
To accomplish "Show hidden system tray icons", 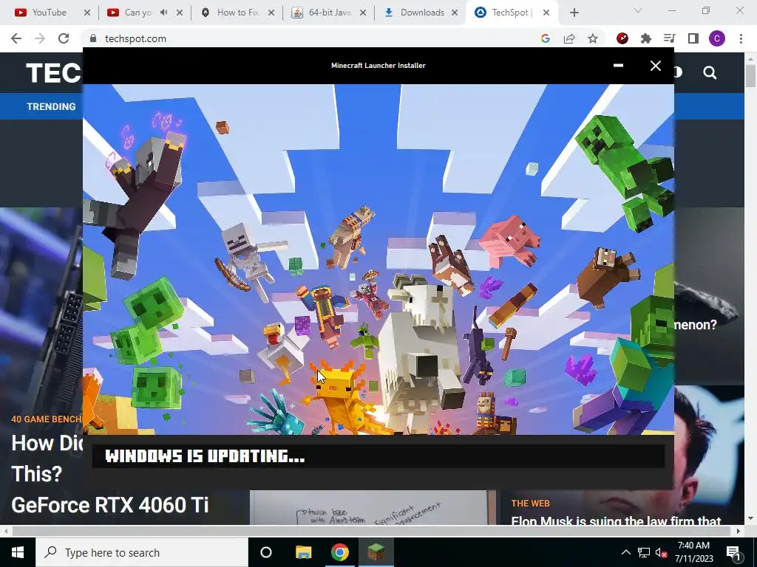I will [625, 552].
